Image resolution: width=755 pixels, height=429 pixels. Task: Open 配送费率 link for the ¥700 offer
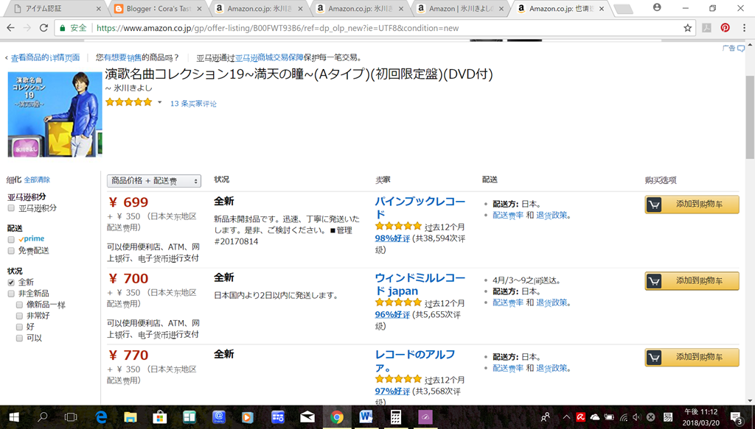click(x=507, y=302)
